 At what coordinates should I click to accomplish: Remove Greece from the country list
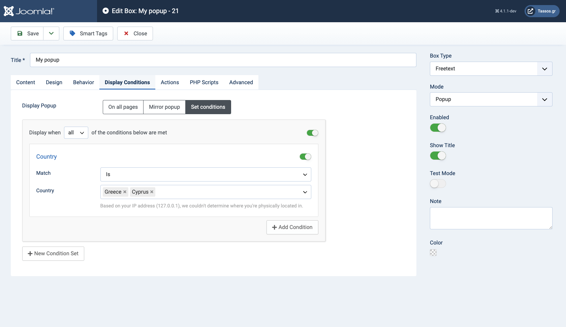click(x=125, y=192)
